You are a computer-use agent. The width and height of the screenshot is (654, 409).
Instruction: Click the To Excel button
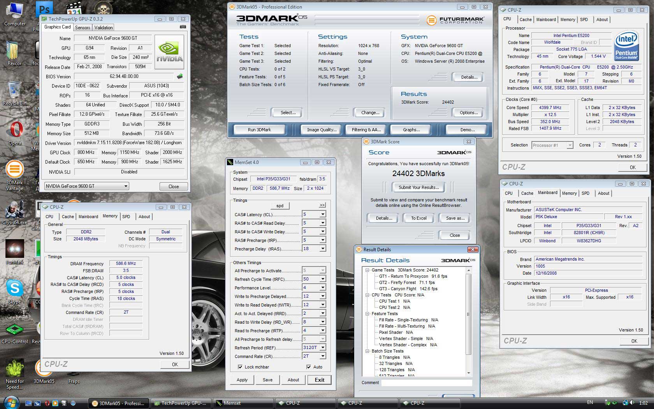click(418, 218)
